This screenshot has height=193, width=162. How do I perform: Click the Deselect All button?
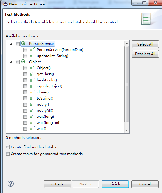145,54
